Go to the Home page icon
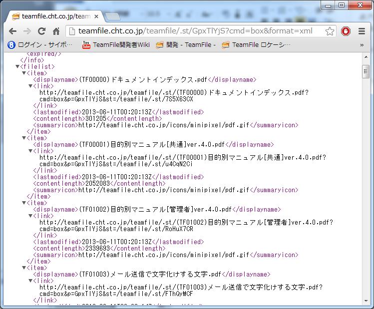This screenshot has width=374, height=309. coord(56,31)
